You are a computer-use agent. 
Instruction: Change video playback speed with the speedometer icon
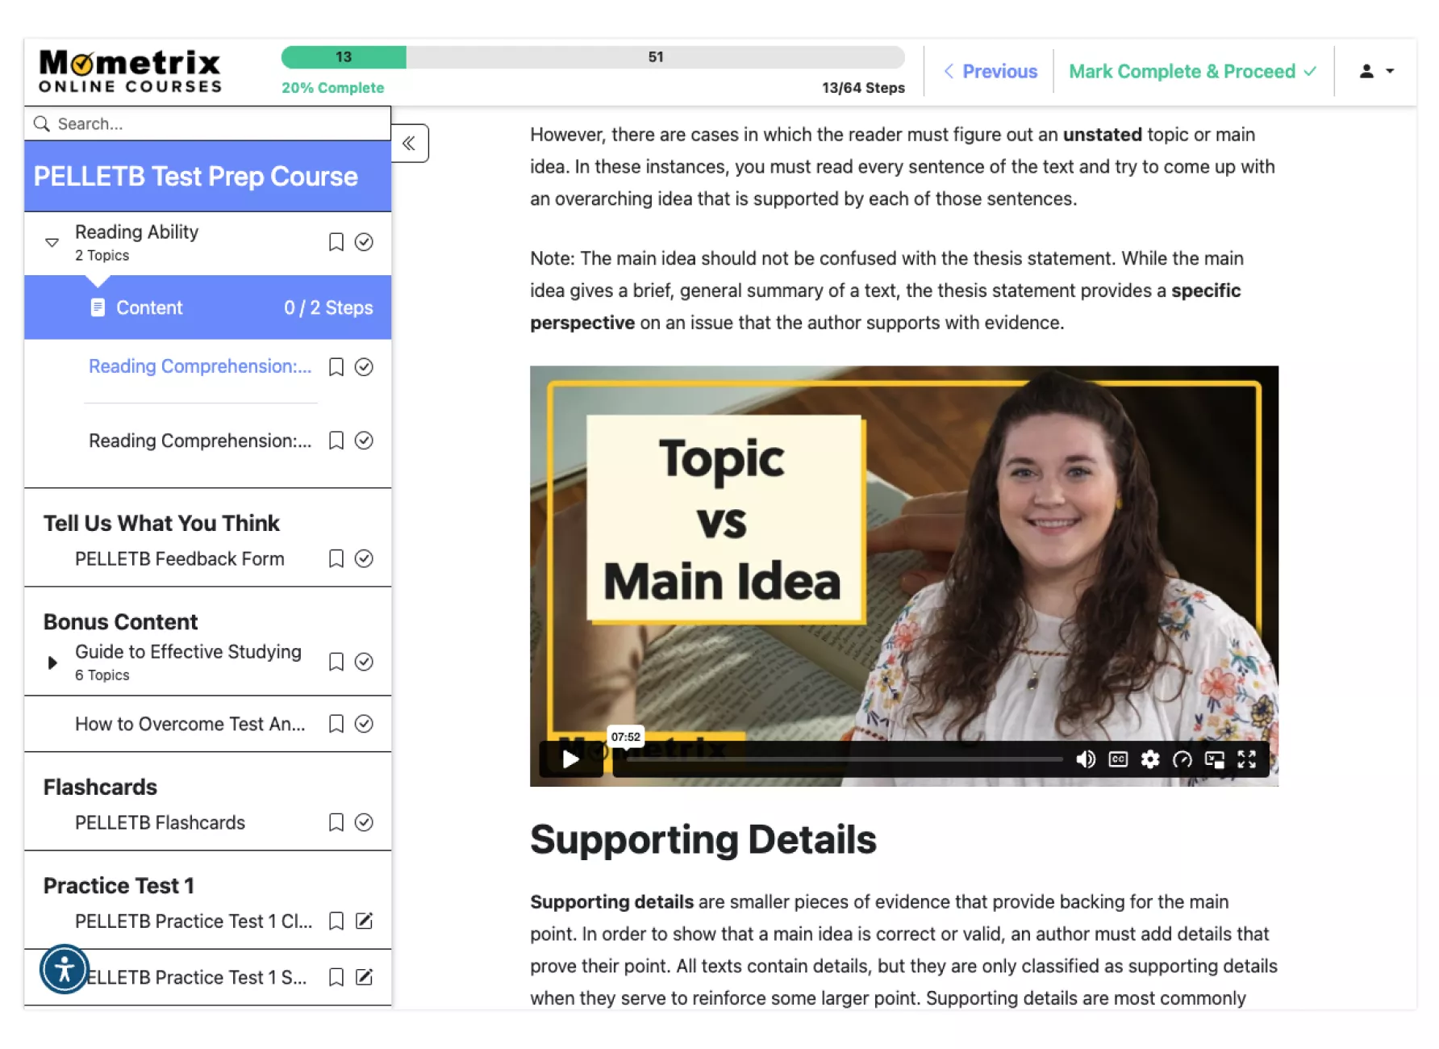pos(1182,759)
